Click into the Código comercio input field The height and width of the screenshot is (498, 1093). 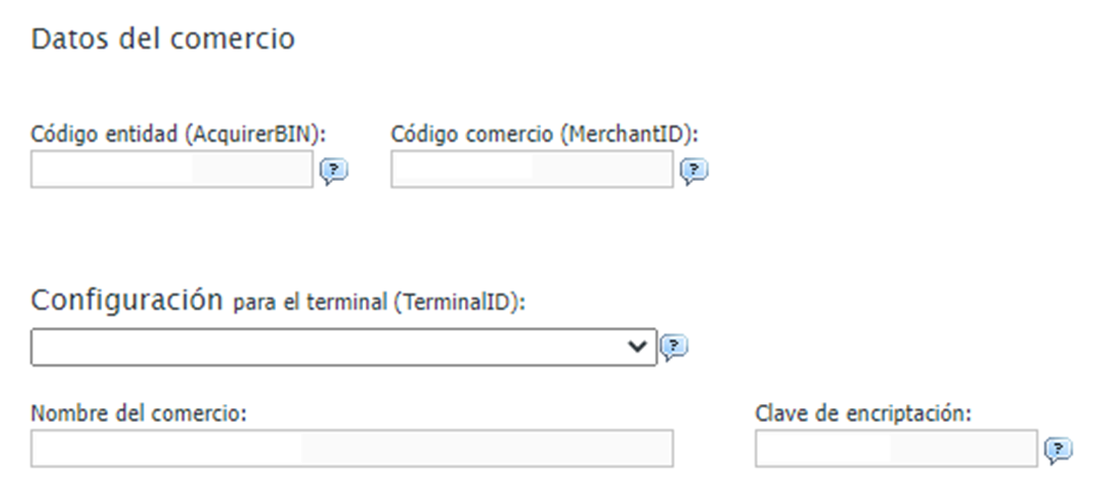tap(531, 170)
